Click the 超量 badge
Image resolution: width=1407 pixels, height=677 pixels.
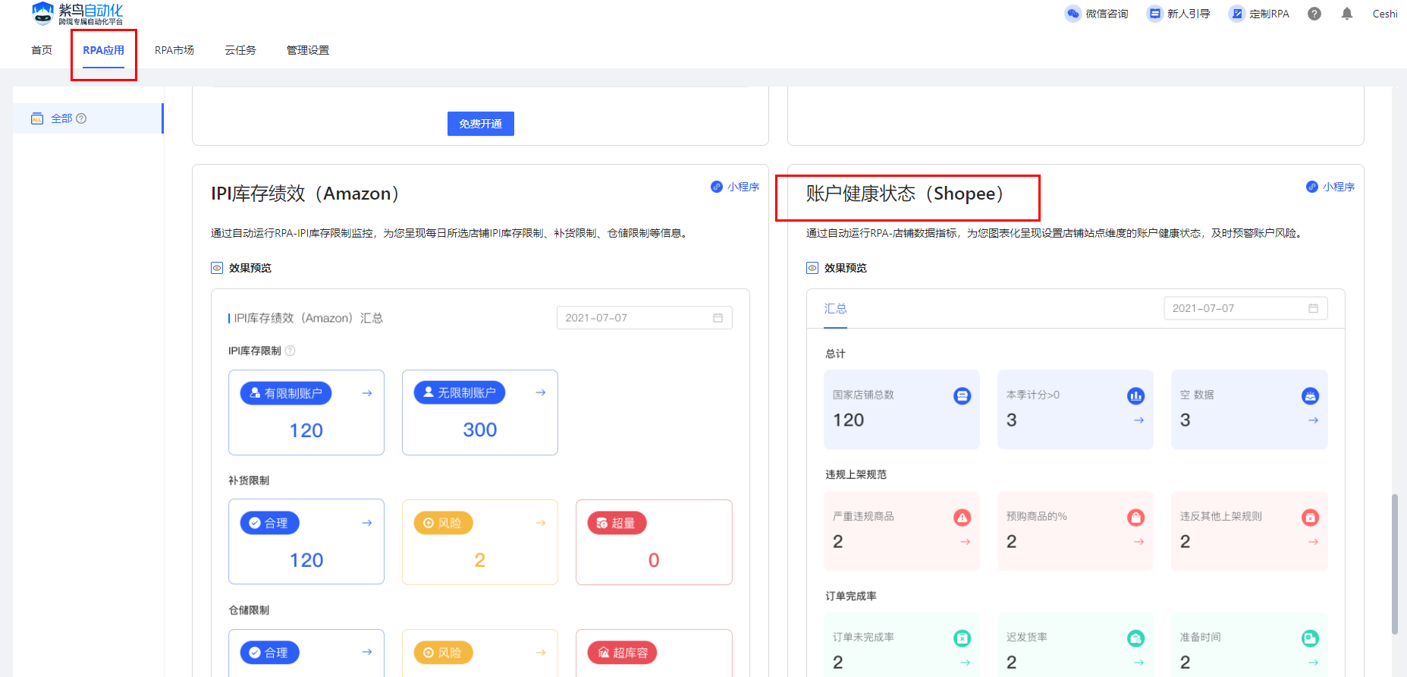coord(617,523)
